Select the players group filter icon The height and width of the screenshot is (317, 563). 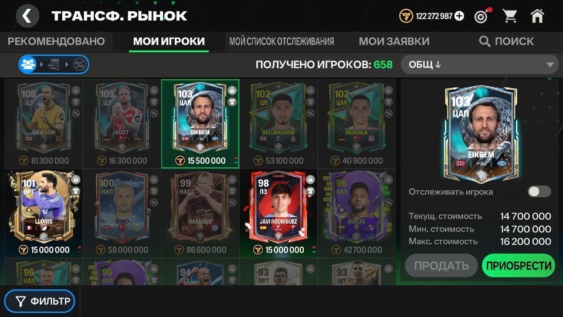28,65
